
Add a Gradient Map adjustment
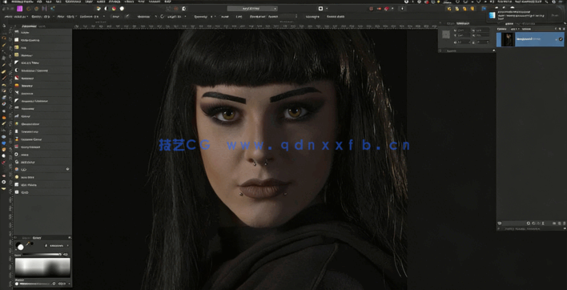[42, 131]
